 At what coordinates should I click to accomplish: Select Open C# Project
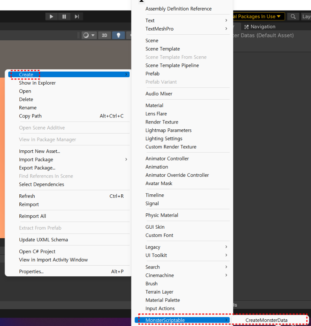pos(69,251)
